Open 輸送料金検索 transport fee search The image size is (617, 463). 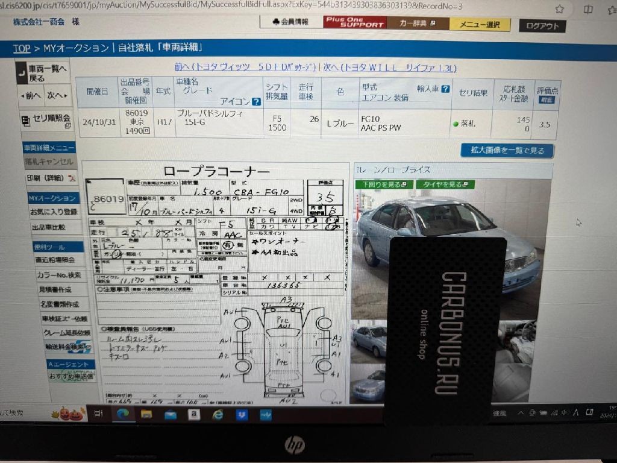point(67,347)
